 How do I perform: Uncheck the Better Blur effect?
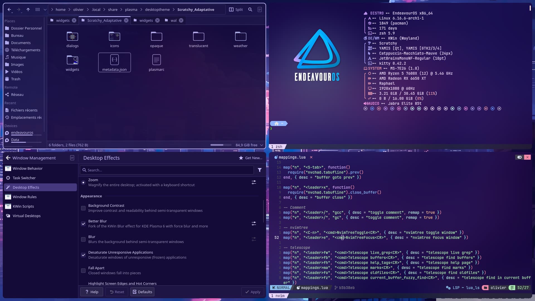point(83,224)
